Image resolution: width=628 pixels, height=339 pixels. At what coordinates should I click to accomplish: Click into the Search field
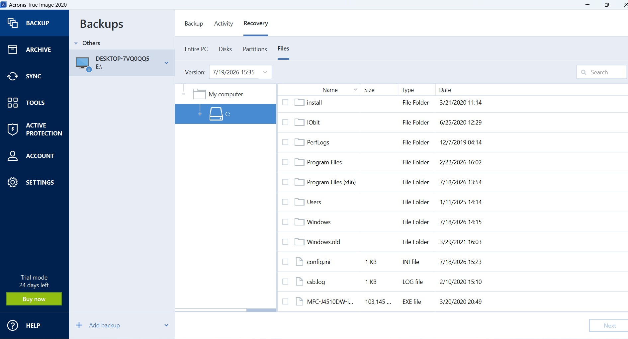click(x=601, y=72)
